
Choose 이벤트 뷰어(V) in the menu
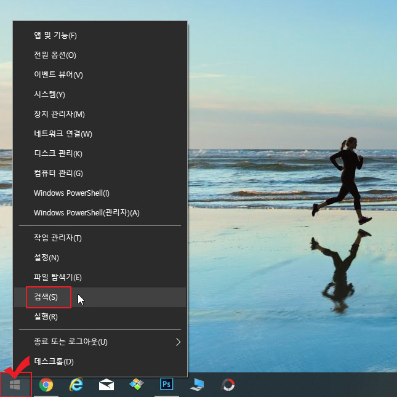pyautogui.click(x=100, y=74)
